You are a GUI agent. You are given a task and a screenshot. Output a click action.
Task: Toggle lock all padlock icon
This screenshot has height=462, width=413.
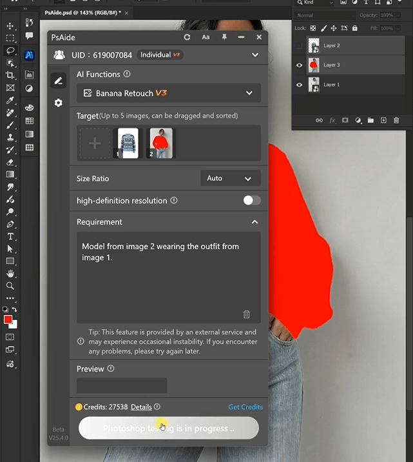[x=355, y=28]
